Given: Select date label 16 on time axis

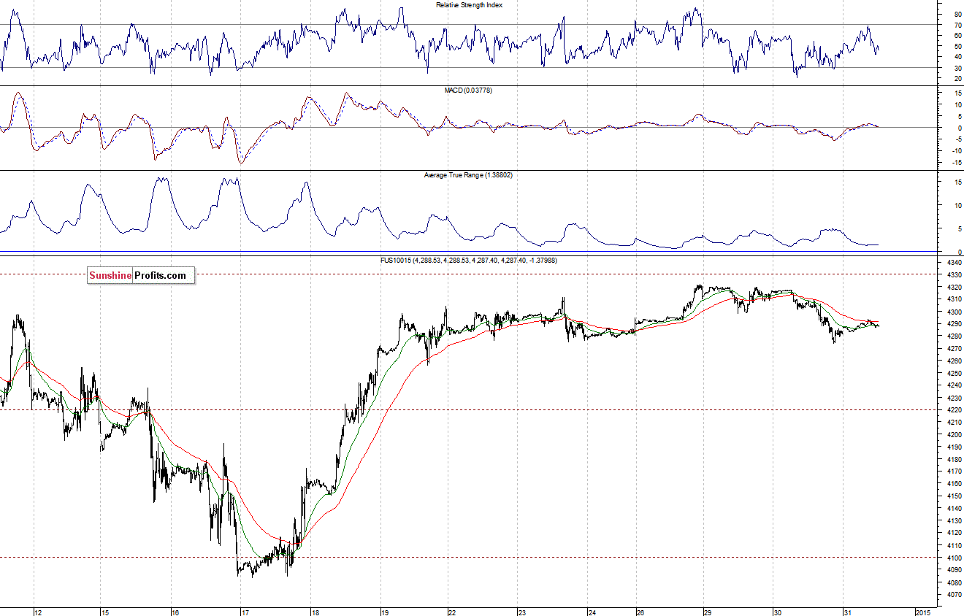Looking at the screenshot, I should point(175,612).
